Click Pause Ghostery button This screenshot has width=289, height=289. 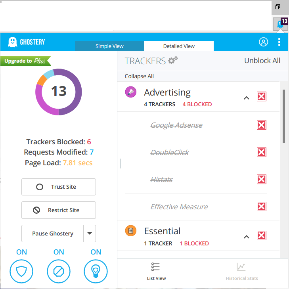point(53,233)
